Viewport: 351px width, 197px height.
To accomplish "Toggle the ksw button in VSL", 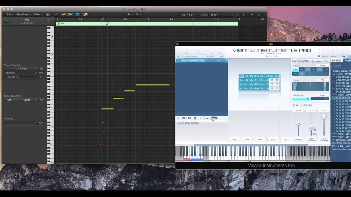I will point(207,118).
